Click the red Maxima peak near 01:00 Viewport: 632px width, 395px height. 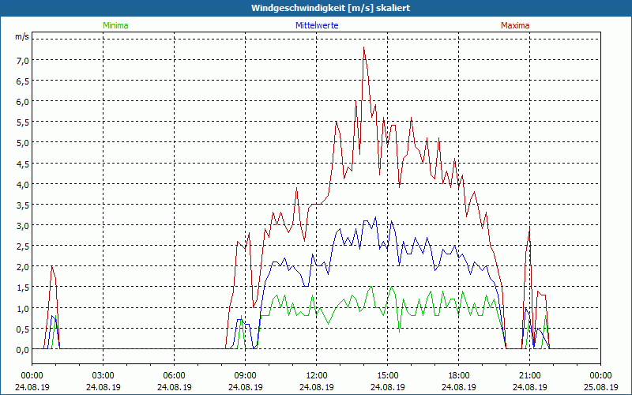coord(51,266)
